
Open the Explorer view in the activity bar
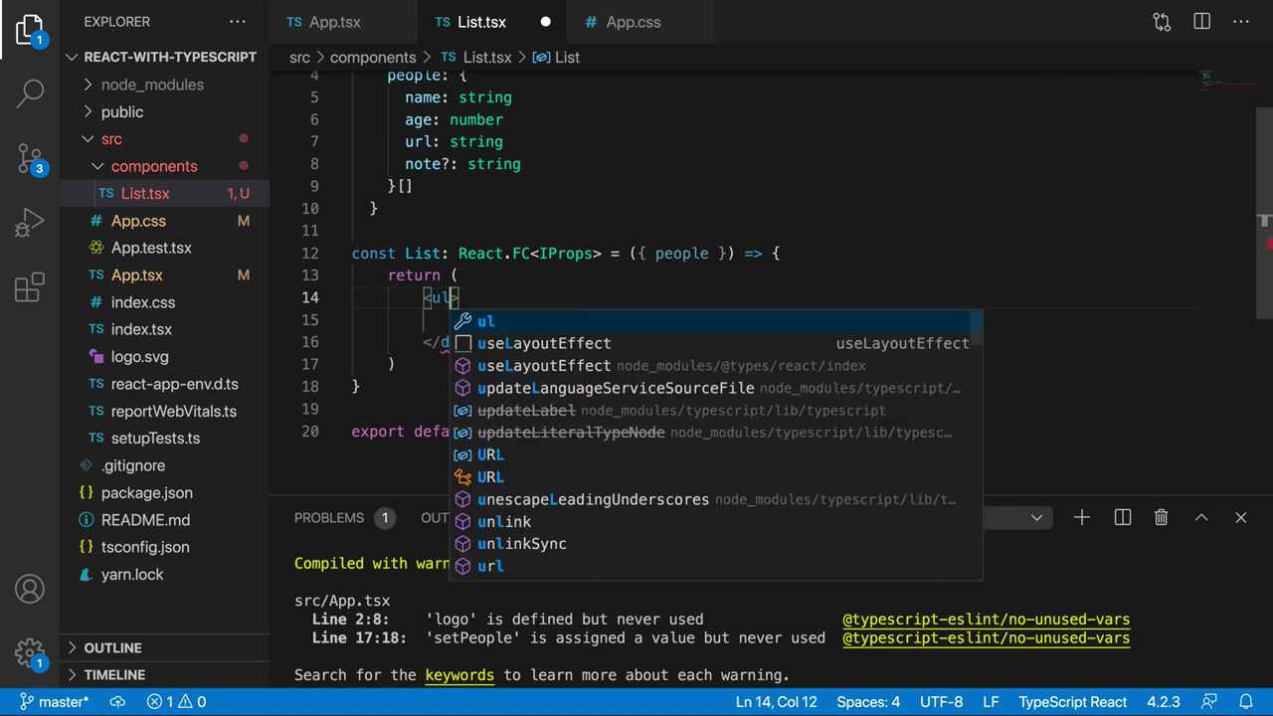click(x=30, y=30)
